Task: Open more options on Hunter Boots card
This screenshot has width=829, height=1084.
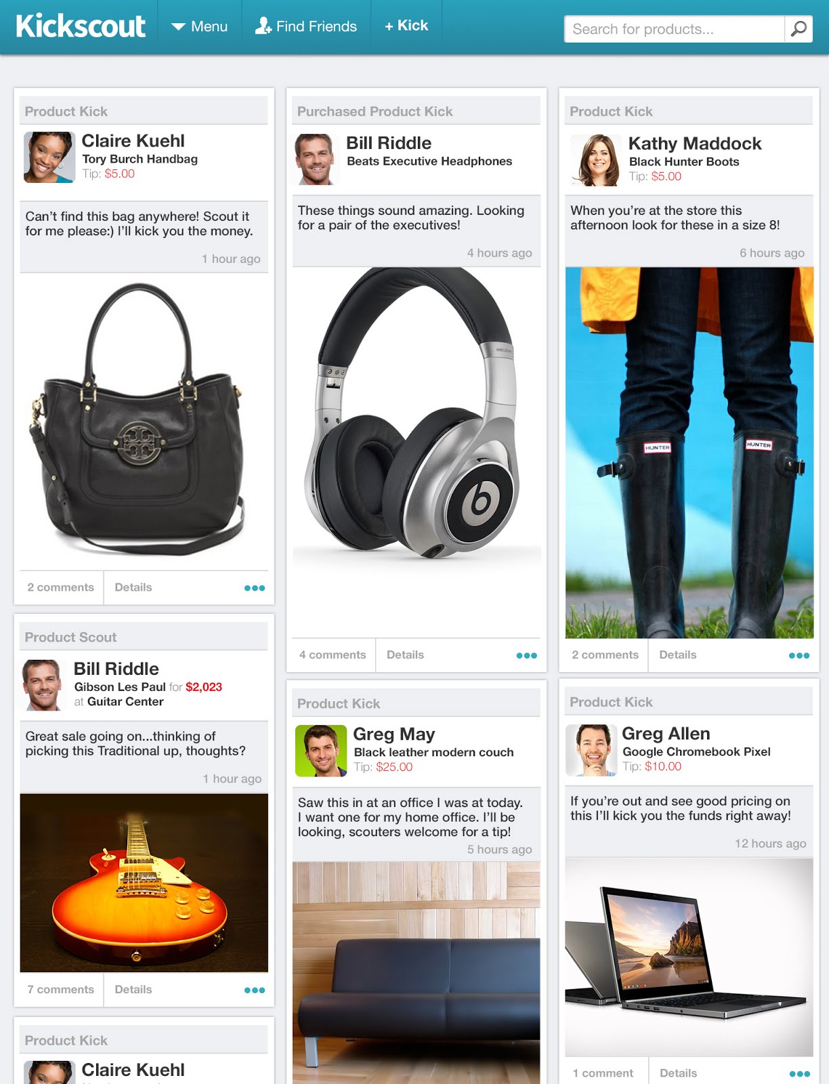Action: tap(799, 655)
